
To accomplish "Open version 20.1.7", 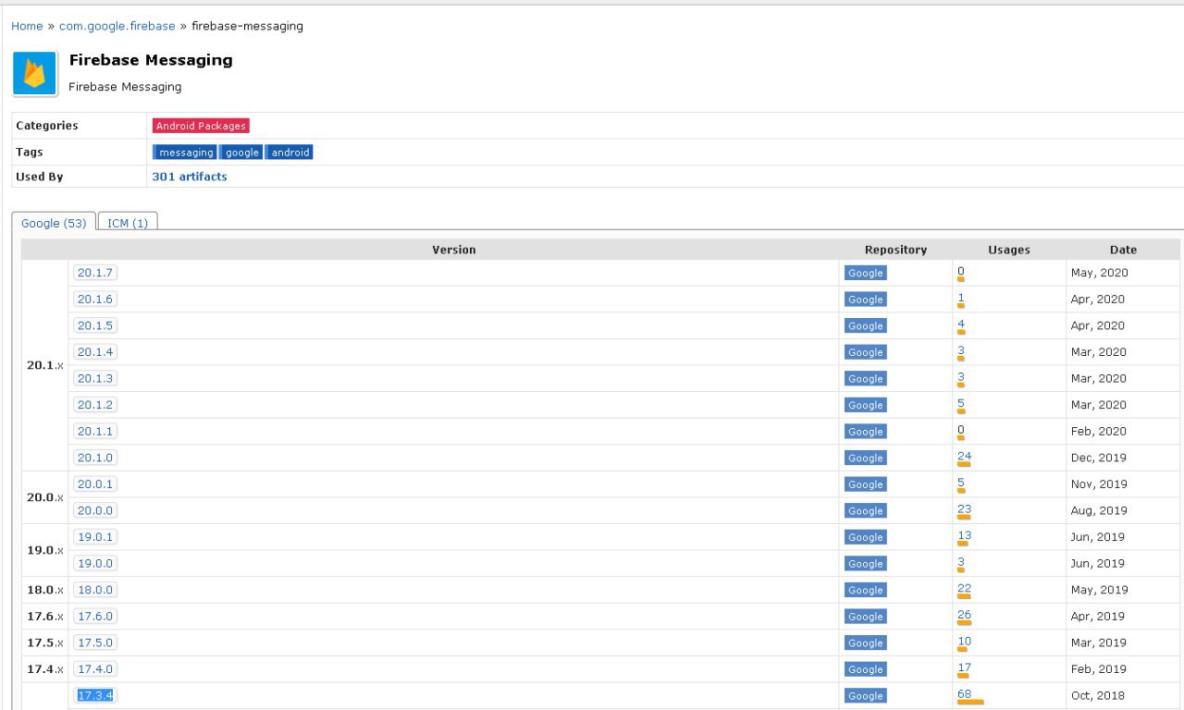I will click(95, 273).
